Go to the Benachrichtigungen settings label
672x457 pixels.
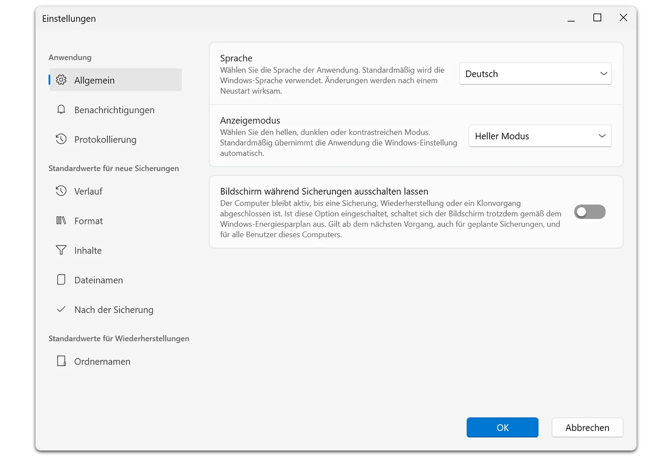point(115,110)
